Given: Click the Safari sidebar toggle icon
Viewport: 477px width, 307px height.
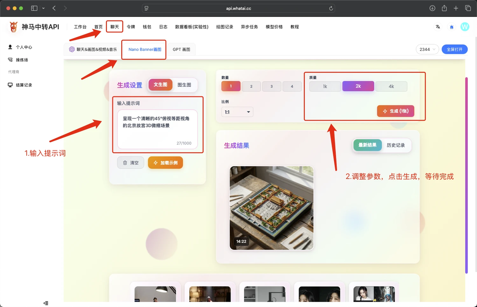Looking at the screenshot, I should click(x=34, y=8).
